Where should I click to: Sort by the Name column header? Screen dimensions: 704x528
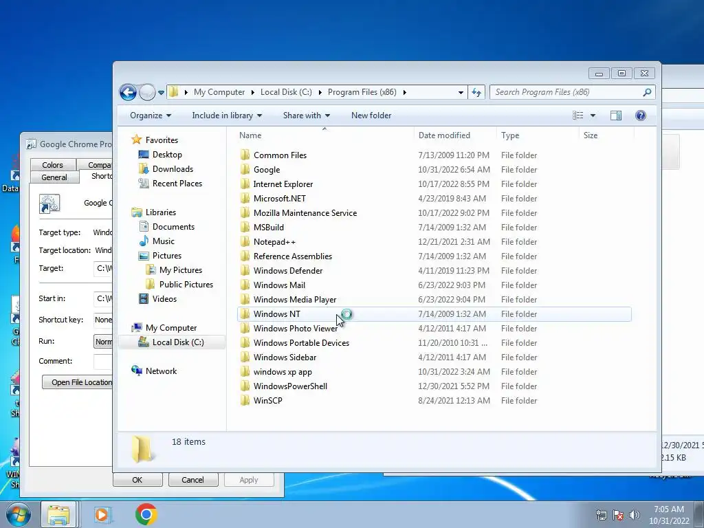point(250,135)
